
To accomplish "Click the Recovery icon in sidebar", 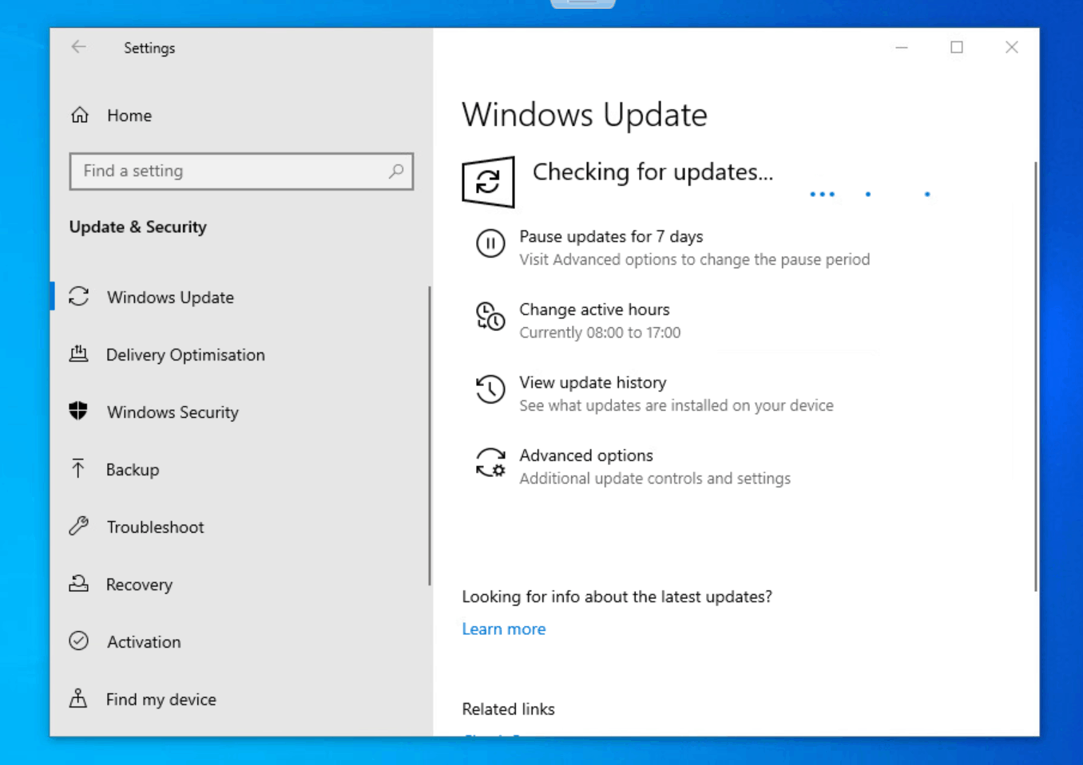I will click(78, 583).
